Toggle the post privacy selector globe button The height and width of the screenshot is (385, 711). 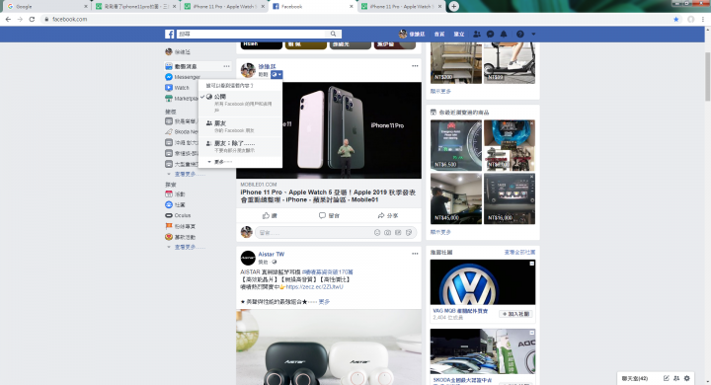[x=276, y=74]
